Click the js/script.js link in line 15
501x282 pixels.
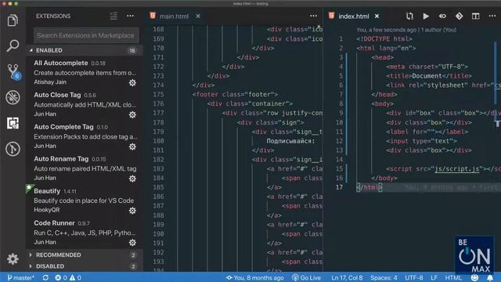pyautogui.click(x=457, y=169)
